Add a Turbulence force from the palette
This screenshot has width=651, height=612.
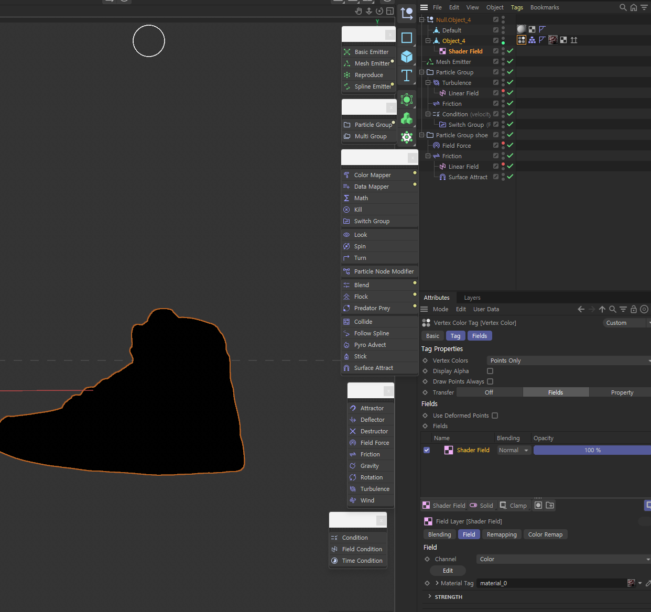click(x=374, y=489)
